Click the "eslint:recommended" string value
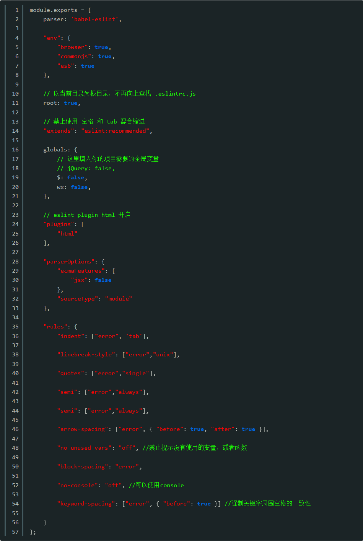Viewport: 363px width, 551px height. (x=115, y=131)
